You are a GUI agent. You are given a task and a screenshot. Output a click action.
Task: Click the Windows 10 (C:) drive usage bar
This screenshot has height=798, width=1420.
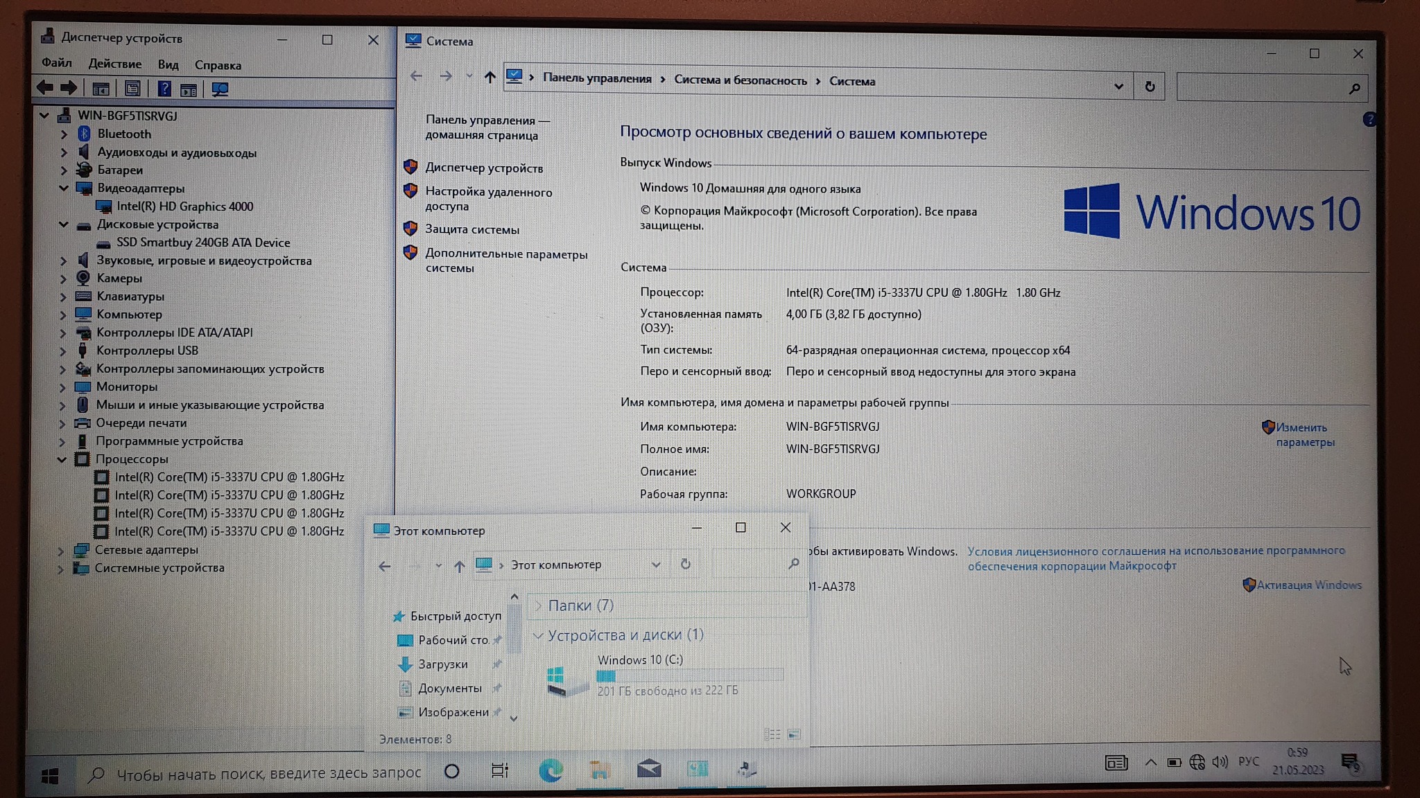[x=689, y=675]
